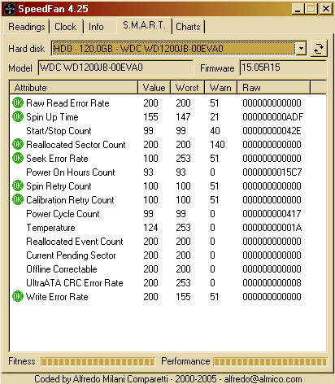The width and height of the screenshot is (335, 384).
Task: Open the Info tab
Action: tap(97, 27)
